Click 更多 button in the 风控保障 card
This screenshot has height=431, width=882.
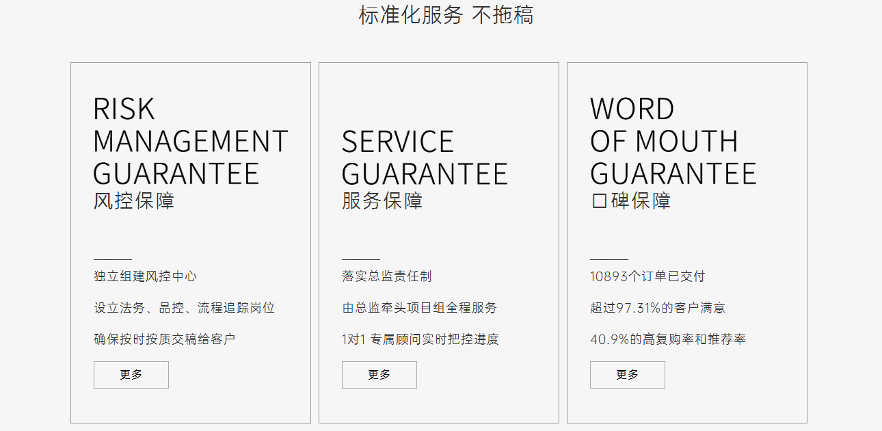[131, 375]
